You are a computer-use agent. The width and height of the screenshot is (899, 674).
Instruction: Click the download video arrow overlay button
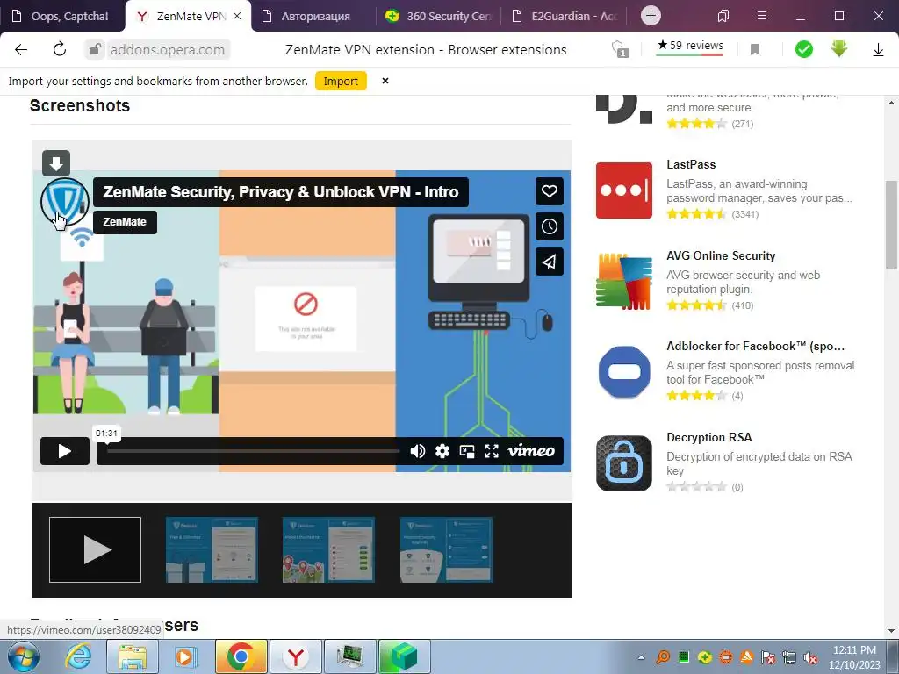pyautogui.click(x=56, y=163)
